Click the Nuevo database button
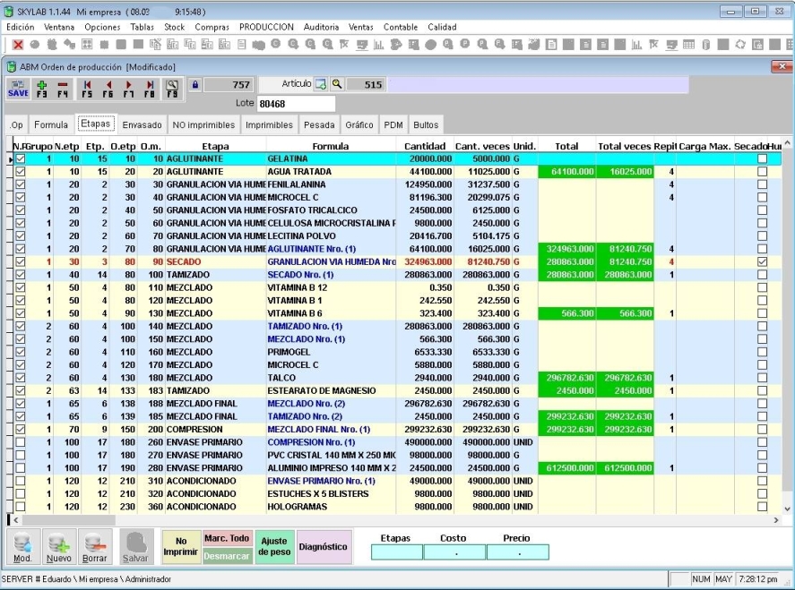The height and width of the screenshot is (590, 795). click(59, 547)
